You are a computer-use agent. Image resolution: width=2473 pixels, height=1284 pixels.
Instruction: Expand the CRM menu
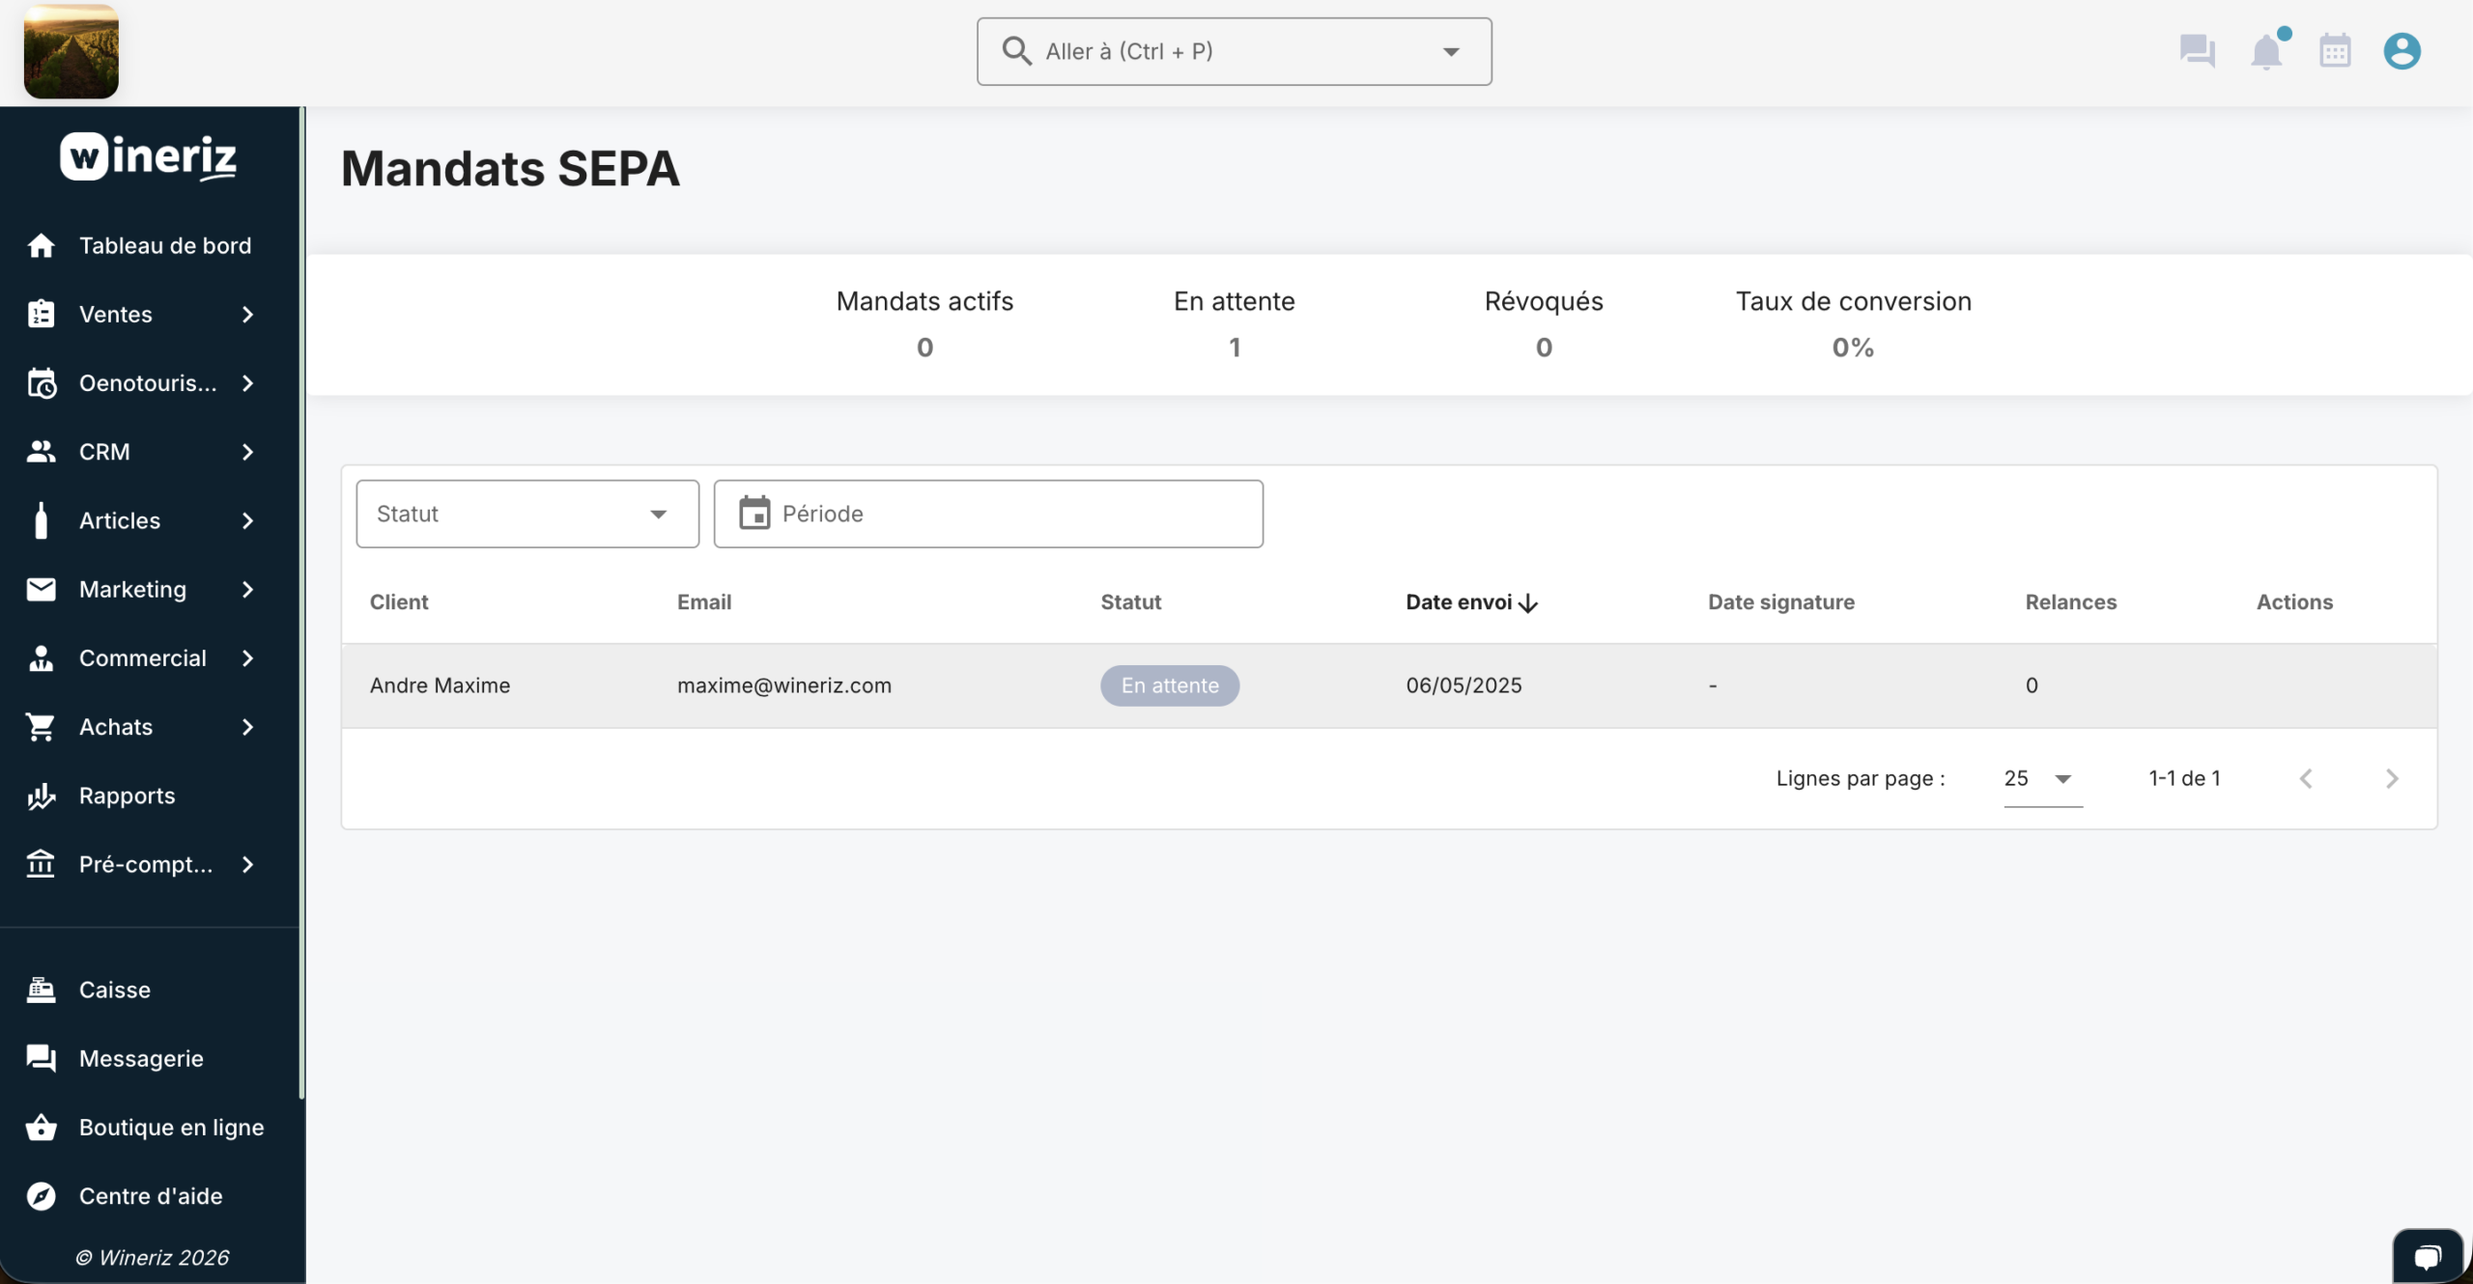click(x=103, y=451)
